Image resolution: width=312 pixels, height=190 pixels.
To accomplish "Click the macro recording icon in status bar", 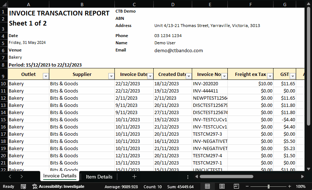I will tap(23, 187).
